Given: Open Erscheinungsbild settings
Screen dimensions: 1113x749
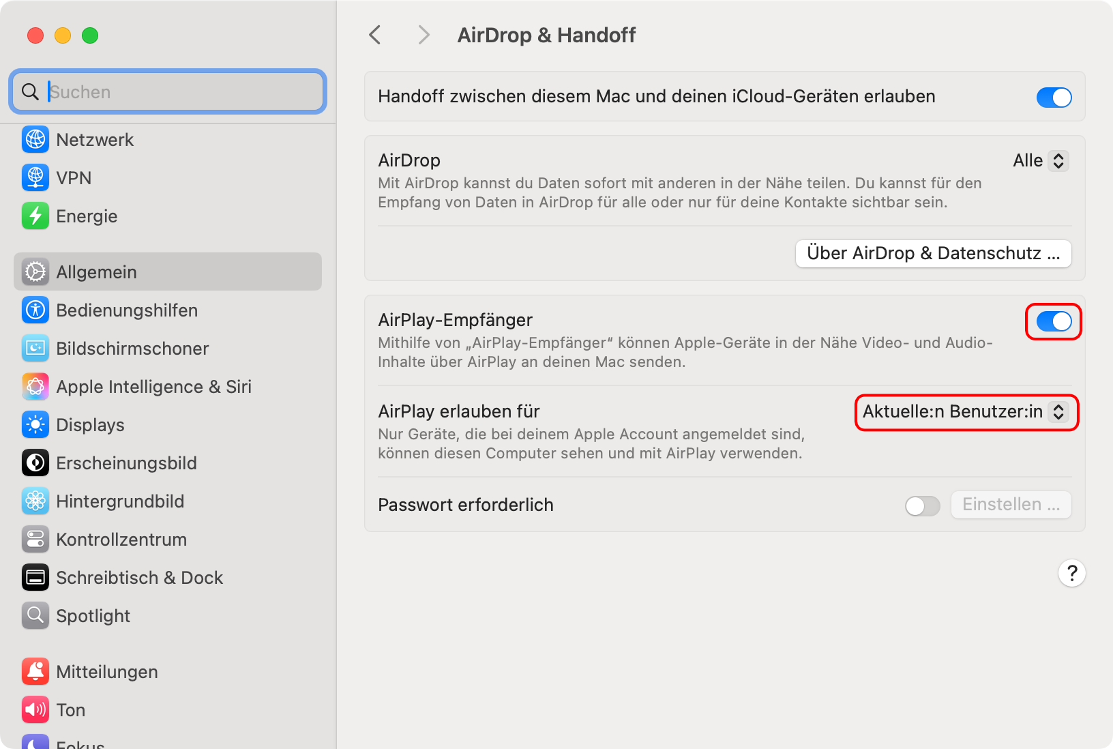Looking at the screenshot, I should (x=168, y=463).
